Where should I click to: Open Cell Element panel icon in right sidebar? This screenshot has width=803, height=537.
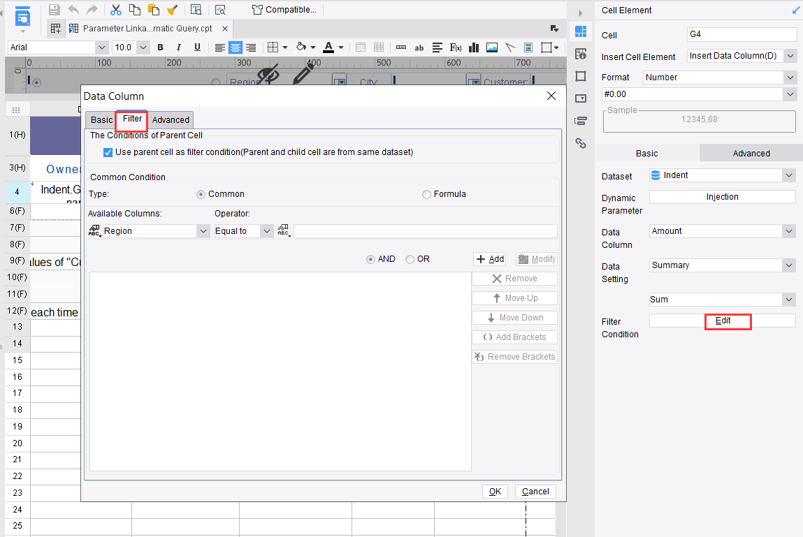[x=581, y=31]
